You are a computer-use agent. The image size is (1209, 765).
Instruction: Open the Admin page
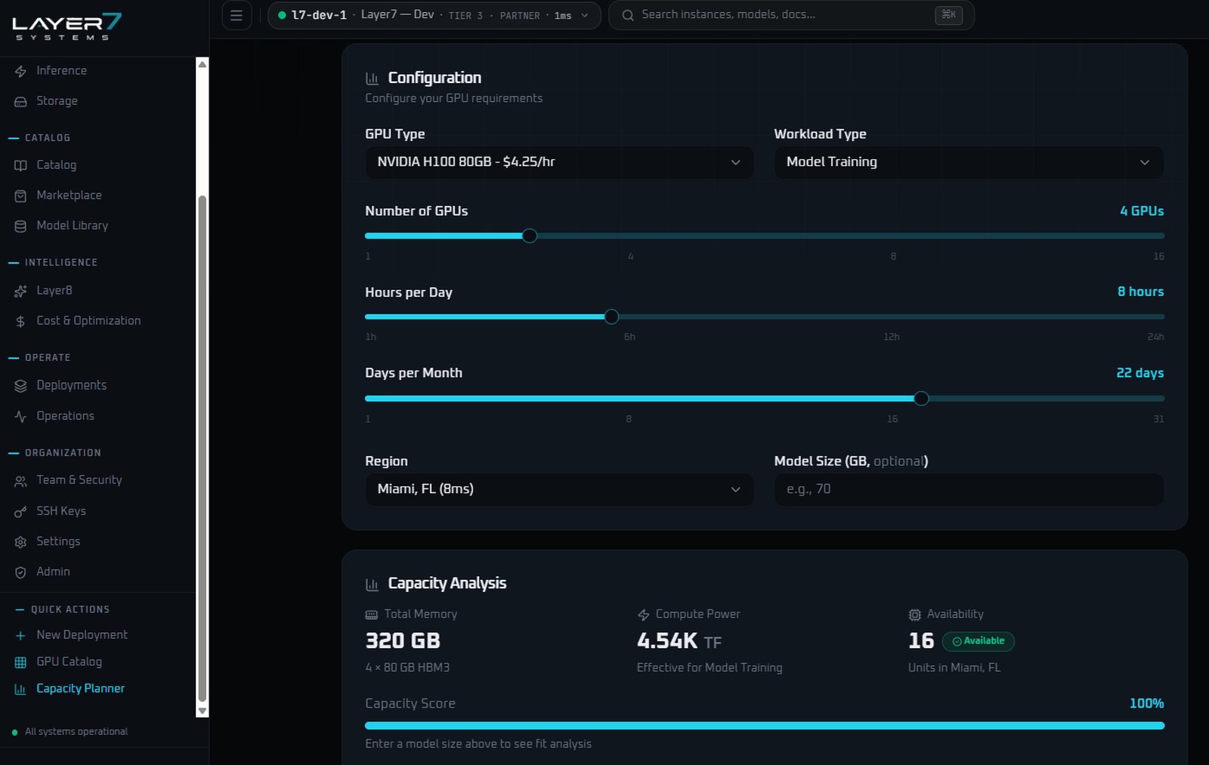pyautogui.click(x=53, y=572)
